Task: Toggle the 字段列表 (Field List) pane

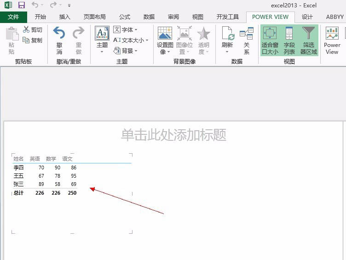Action: [289, 40]
